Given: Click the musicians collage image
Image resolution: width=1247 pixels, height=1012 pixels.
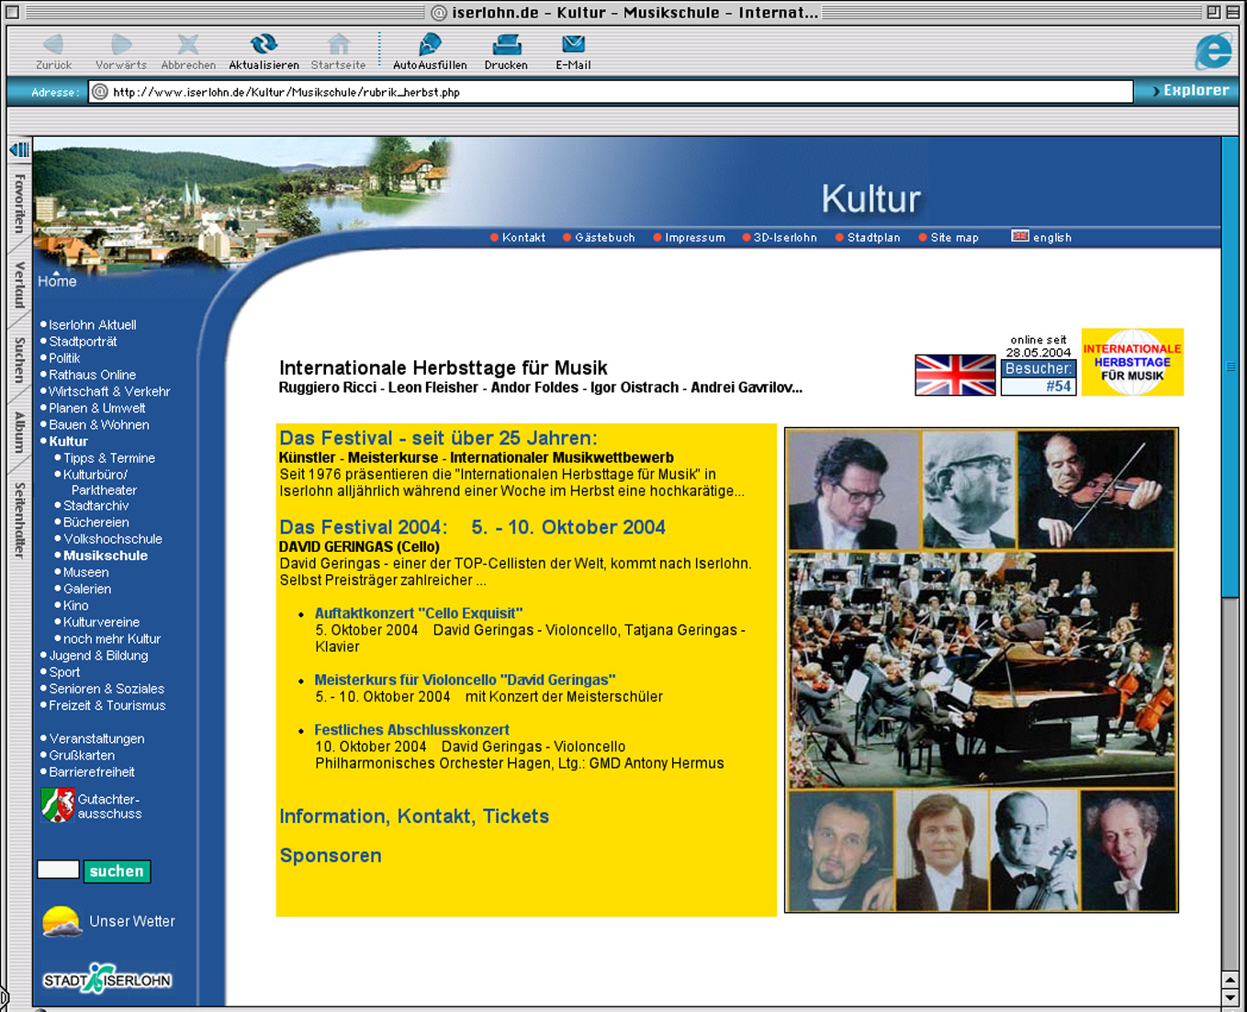Looking at the screenshot, I should point(981,669).
